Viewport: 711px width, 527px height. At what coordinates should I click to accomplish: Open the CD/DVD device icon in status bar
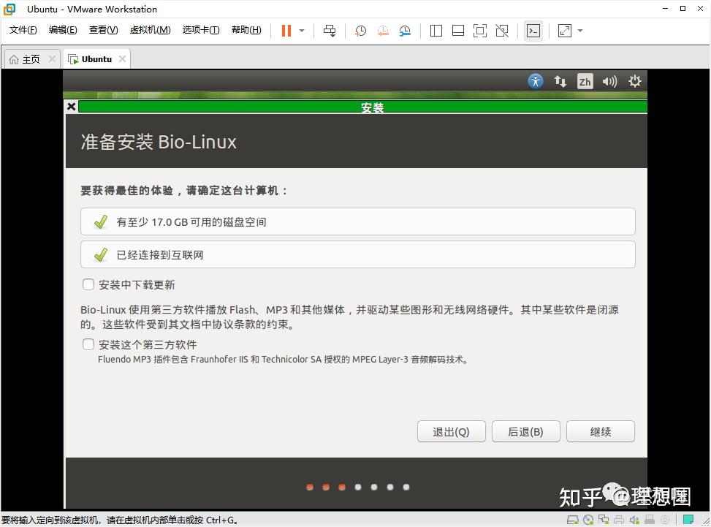(588, 520)
